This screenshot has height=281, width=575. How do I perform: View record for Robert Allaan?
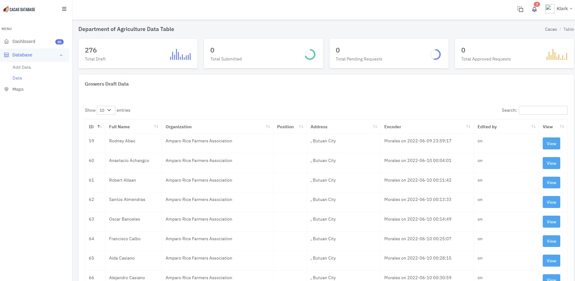coord(551,183)
